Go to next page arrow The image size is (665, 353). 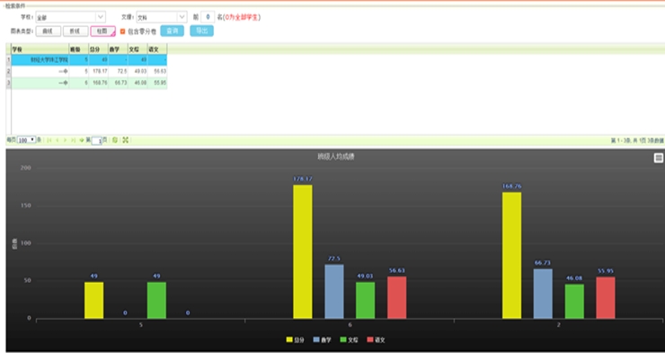pyautogui.click(x=65, y=140)
